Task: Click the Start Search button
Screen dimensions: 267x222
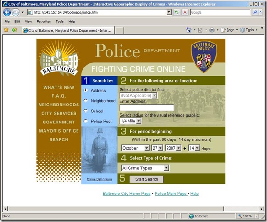Action: pyautogui.click(x=147, y=179)
